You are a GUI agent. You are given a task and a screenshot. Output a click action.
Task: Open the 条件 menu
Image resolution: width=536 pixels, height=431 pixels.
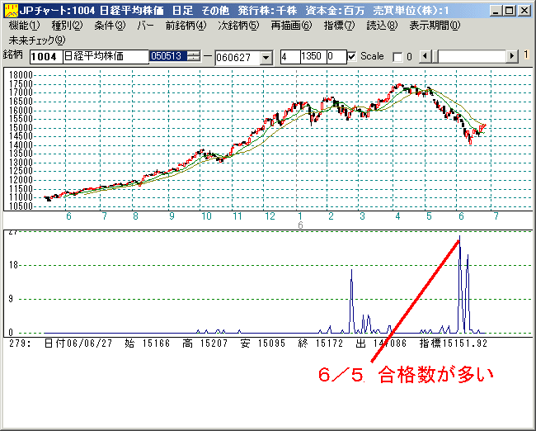coord(110,26)
